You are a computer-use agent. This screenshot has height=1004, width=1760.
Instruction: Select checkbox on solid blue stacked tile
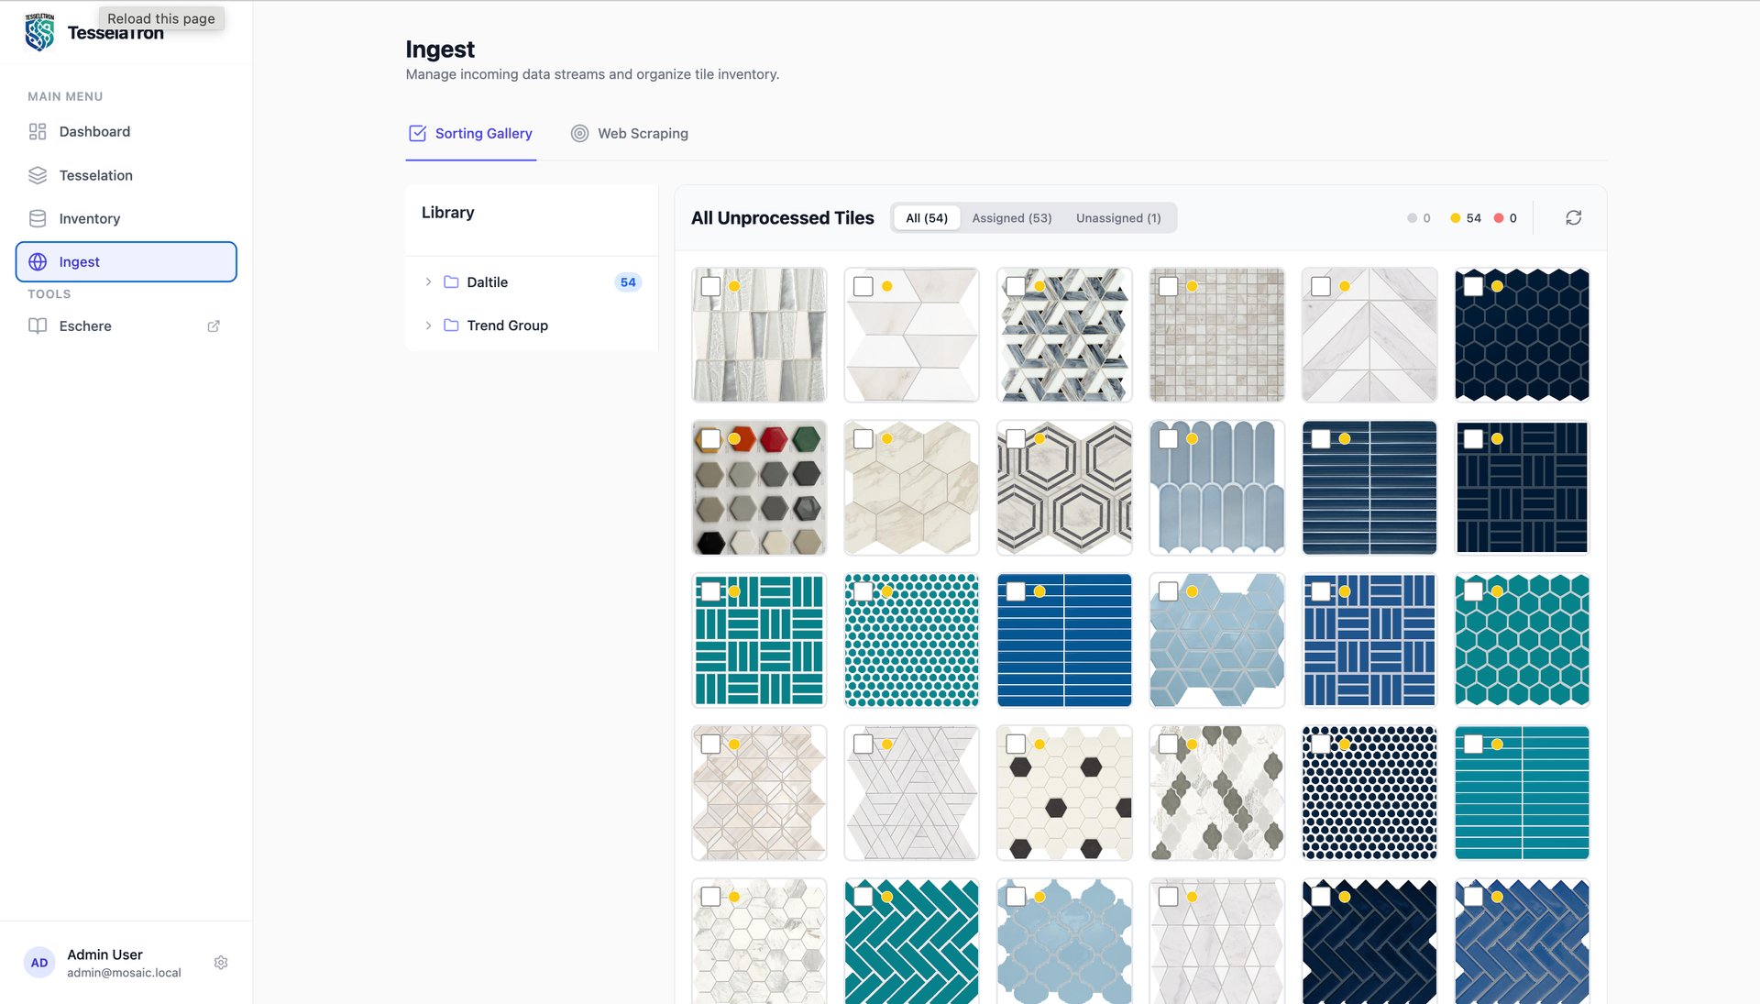1016,591
